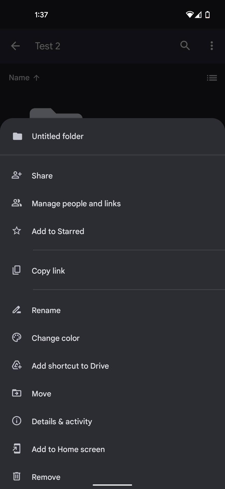The height and width of the screenshot is (489, 225).
Task: Tap the Rename pencil icon
Action: pyautogui.click(x=17, y=310)
